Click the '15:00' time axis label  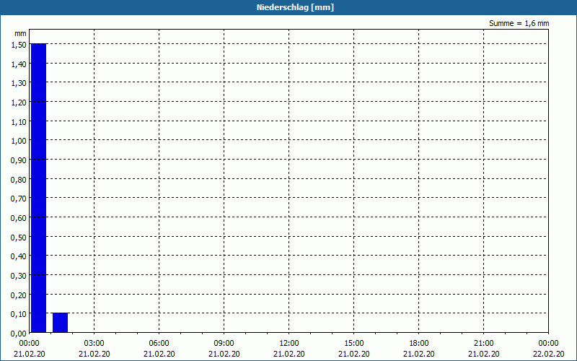coord(354,344)
